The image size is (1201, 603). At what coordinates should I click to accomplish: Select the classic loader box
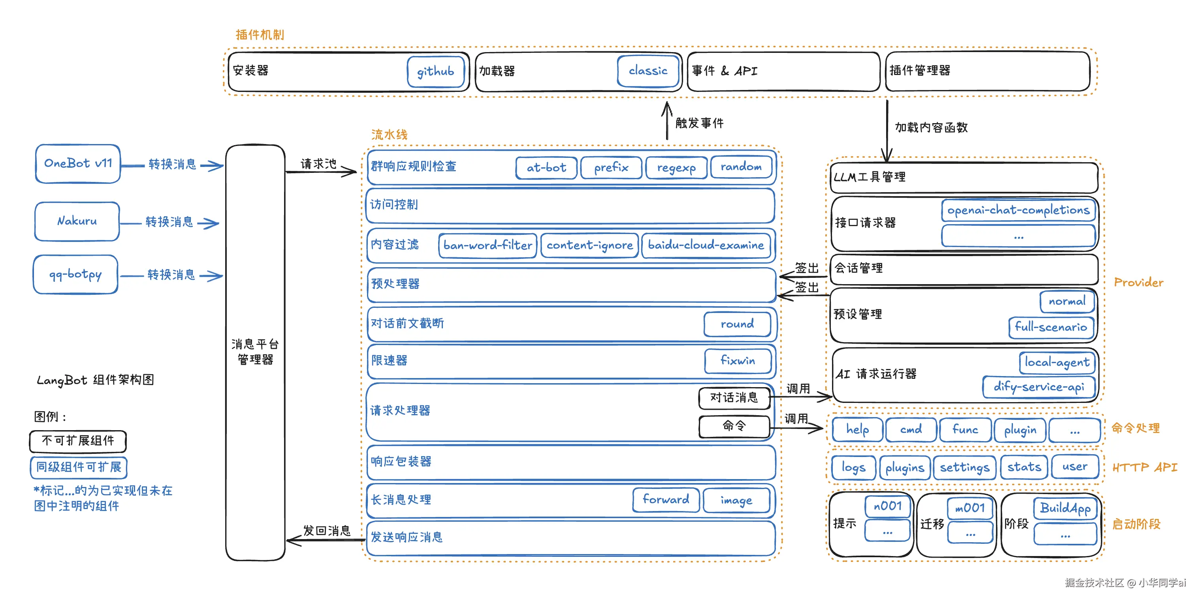point(648,71)
